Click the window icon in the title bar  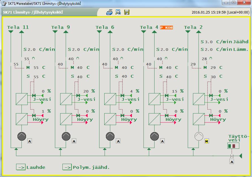point(4,3)
